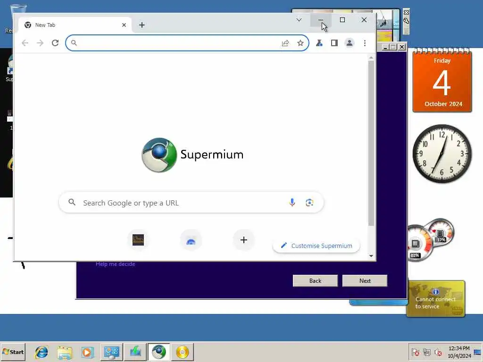483x362 pixels.
Task: Click the Search Google or type a URL box
Action: pyautogui.click(x=191, y=203)
